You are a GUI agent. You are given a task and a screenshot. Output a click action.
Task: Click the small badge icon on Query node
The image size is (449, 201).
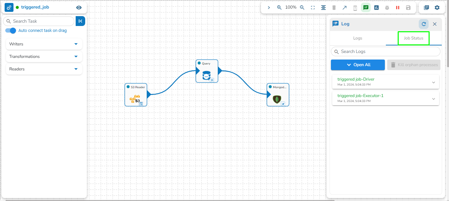212,80
